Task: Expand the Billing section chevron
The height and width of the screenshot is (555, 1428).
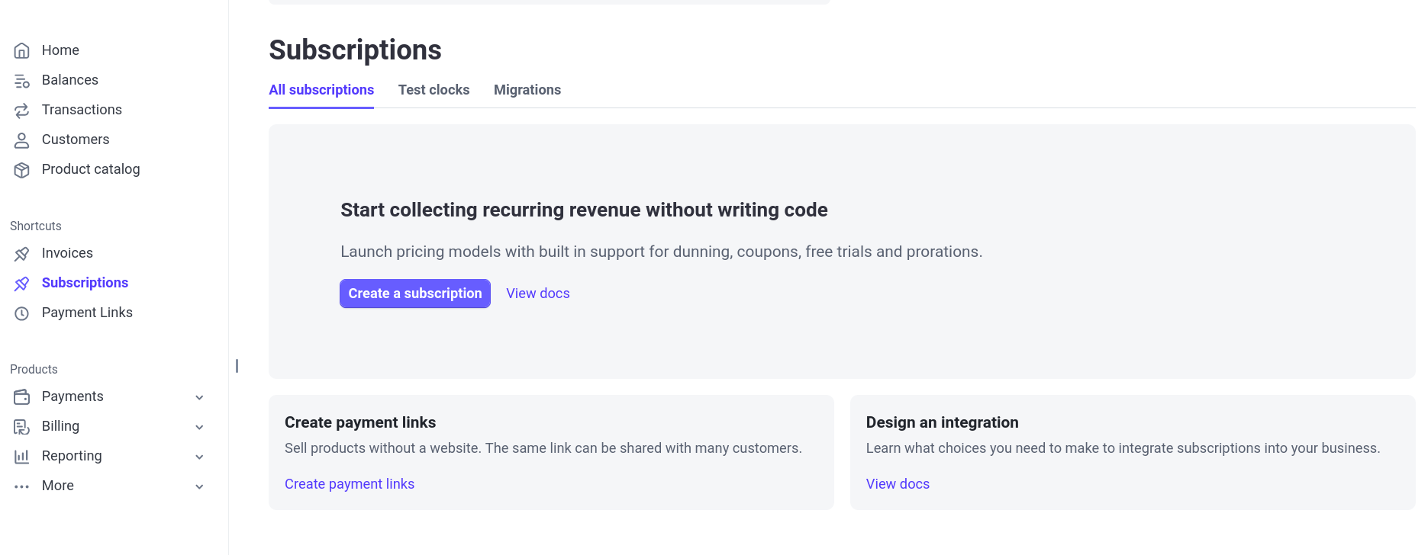Action: point(199,427)
